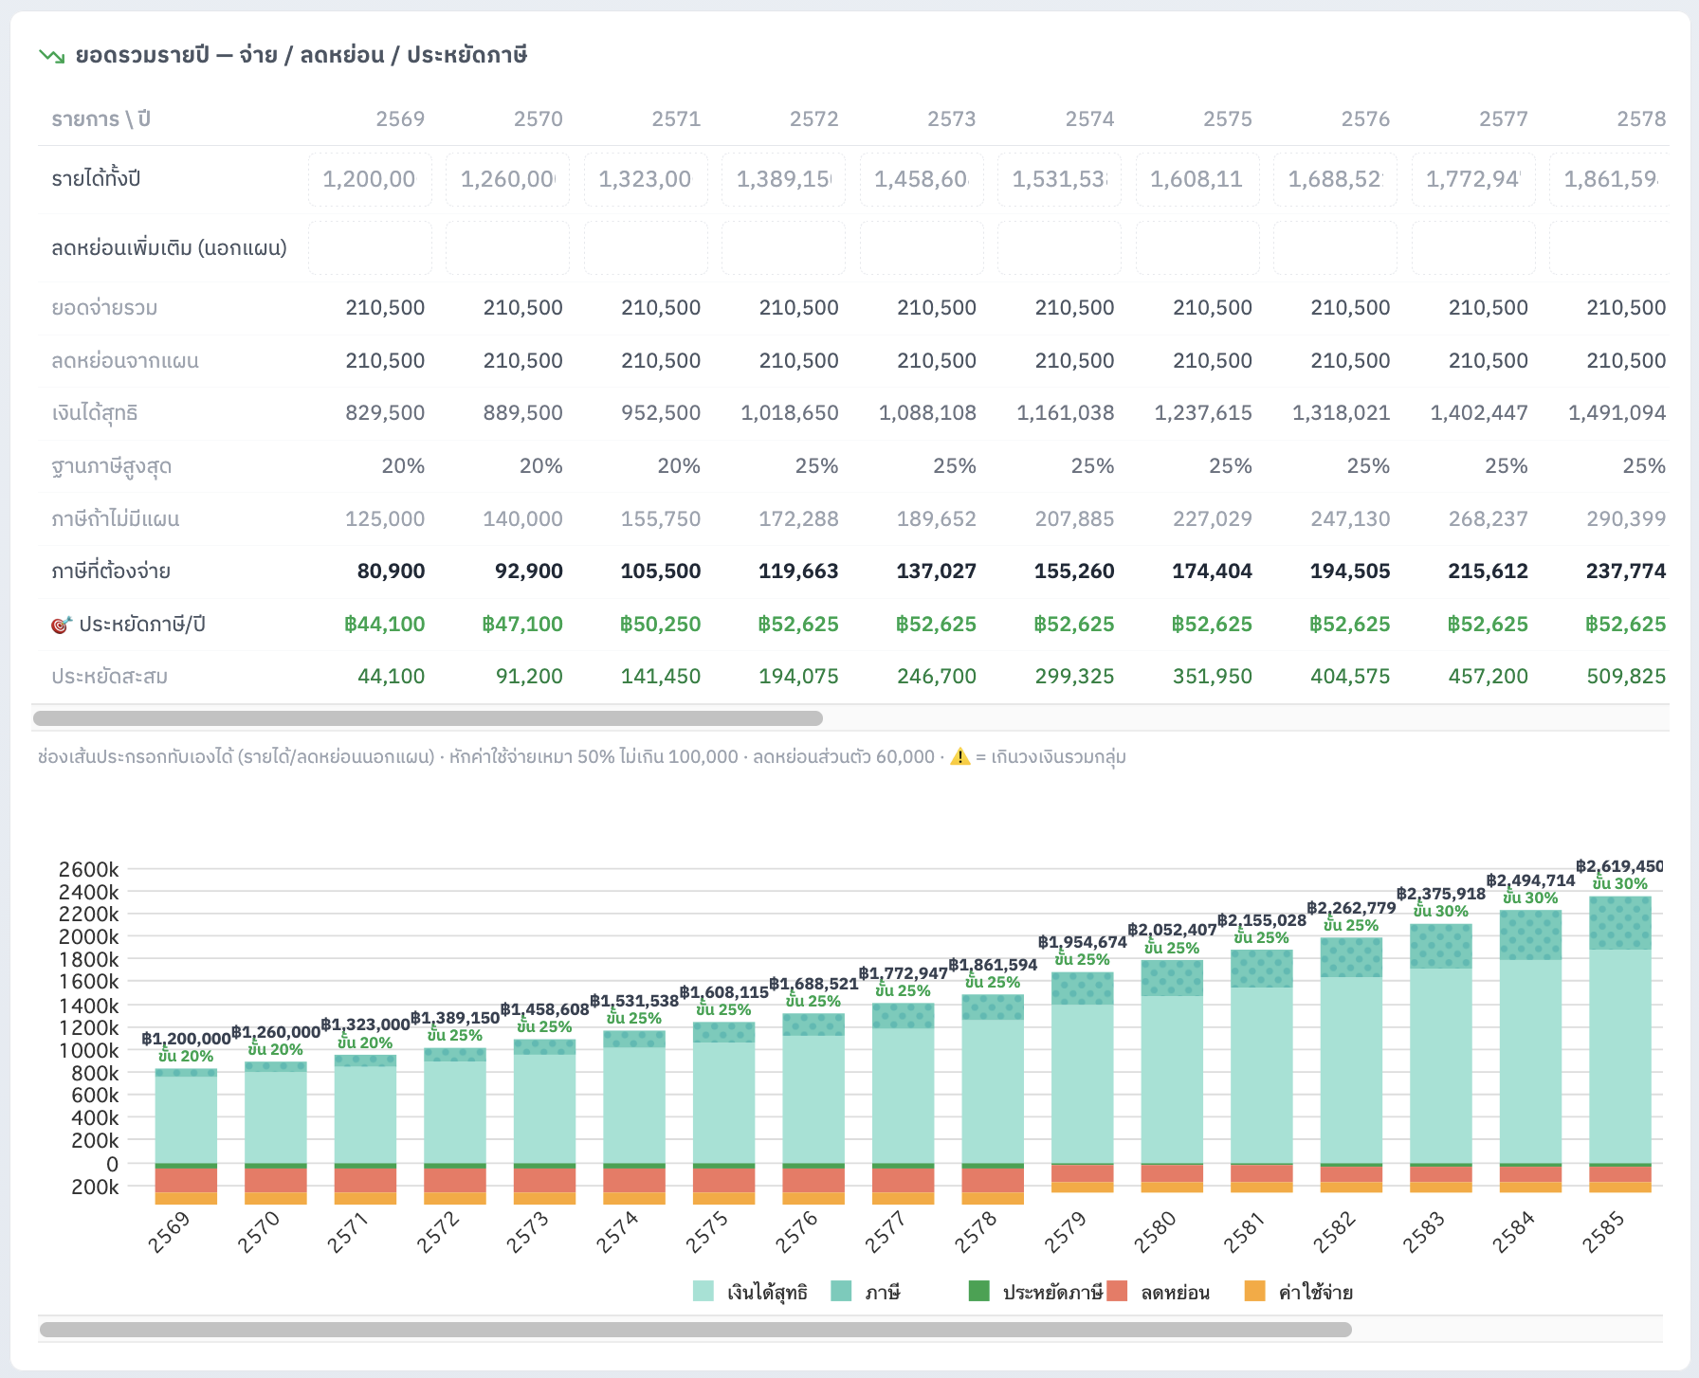This screenshot has height=1378, width=1699.
Task: Click the chart's horizontal scrollbar thumb
Action: pyautogui.click(x=696, y=1330)
